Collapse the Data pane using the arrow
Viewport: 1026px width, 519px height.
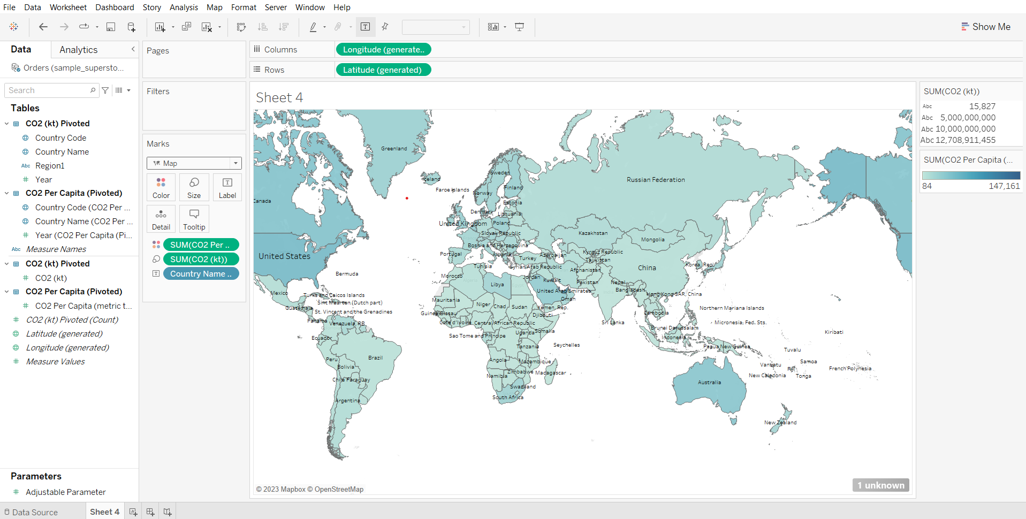[x=133, y=49]
